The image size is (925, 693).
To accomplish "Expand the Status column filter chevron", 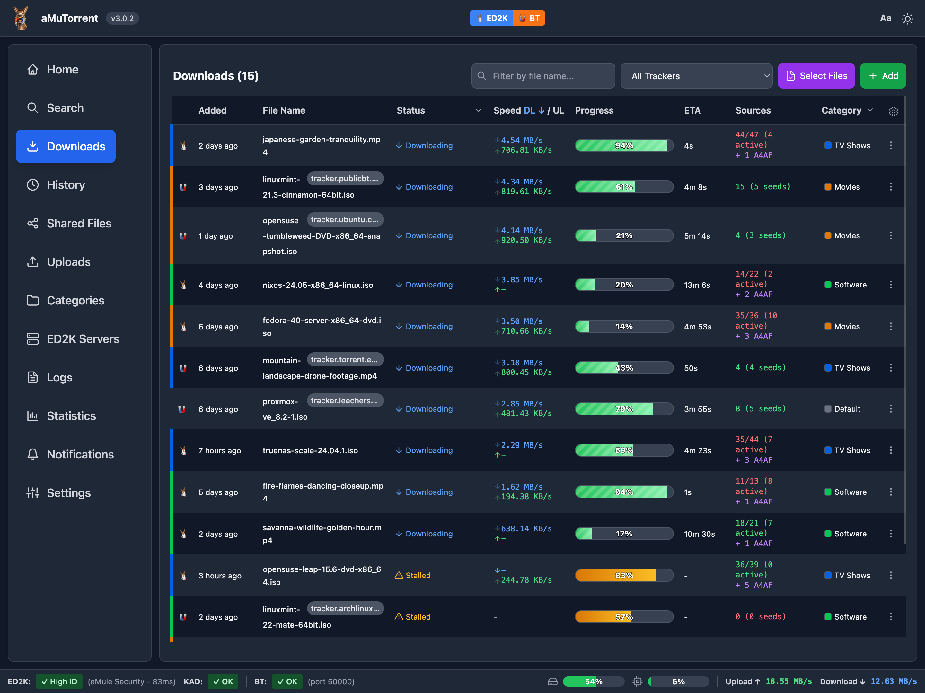I will [478, 111].
